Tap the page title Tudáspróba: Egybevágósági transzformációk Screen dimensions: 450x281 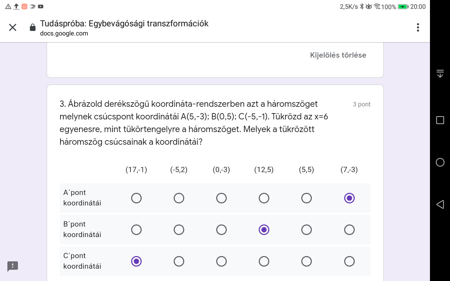click(124, 24)
